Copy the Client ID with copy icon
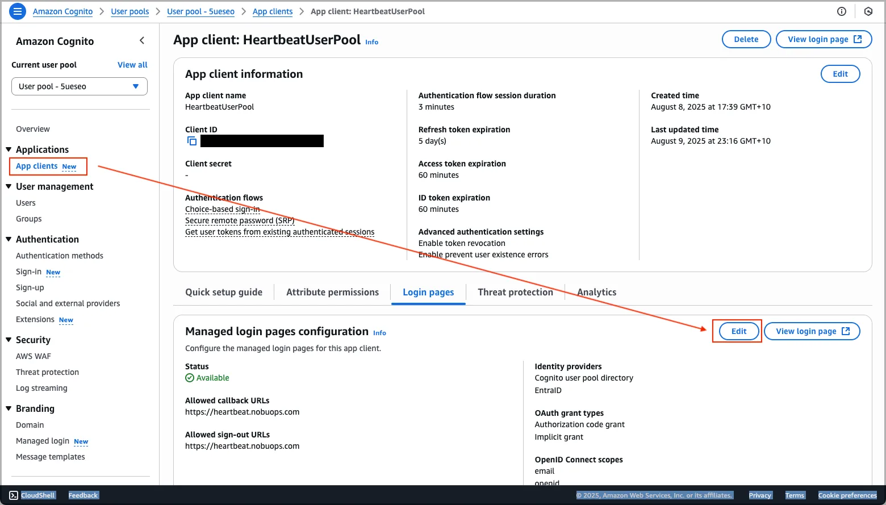Screen dimensions: 886x505 [x=192, y=141]
